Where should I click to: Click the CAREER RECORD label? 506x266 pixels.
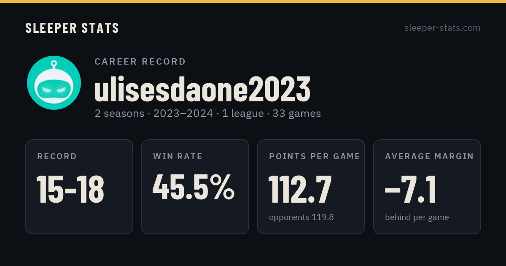(140, 62)
